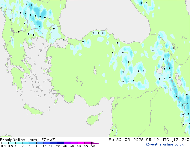Click the legend value '0.5'
The width and height of the screenshot is (190, 147).
coord(10,146)
